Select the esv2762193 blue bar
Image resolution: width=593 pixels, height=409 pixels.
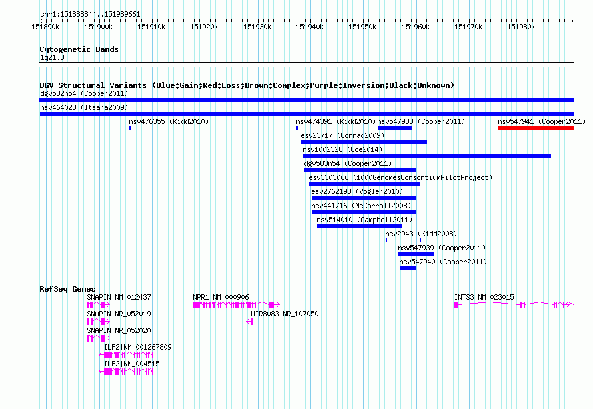point(364,198)
